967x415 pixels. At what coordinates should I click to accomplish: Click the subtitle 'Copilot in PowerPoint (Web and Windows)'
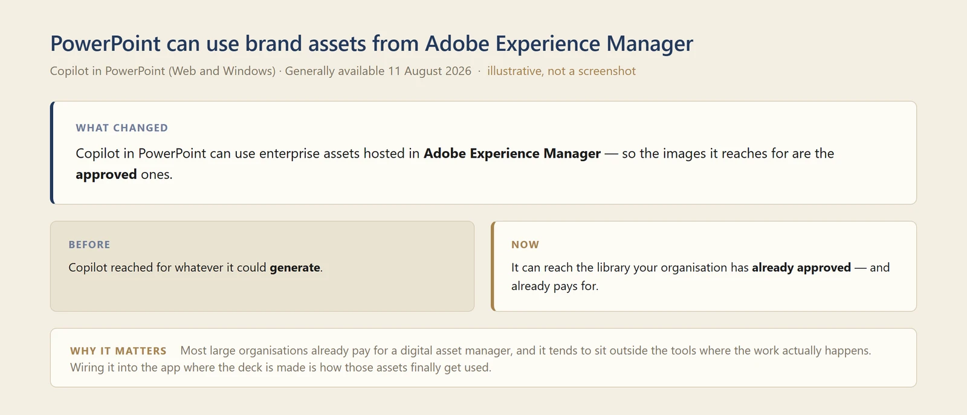(163, 71)
